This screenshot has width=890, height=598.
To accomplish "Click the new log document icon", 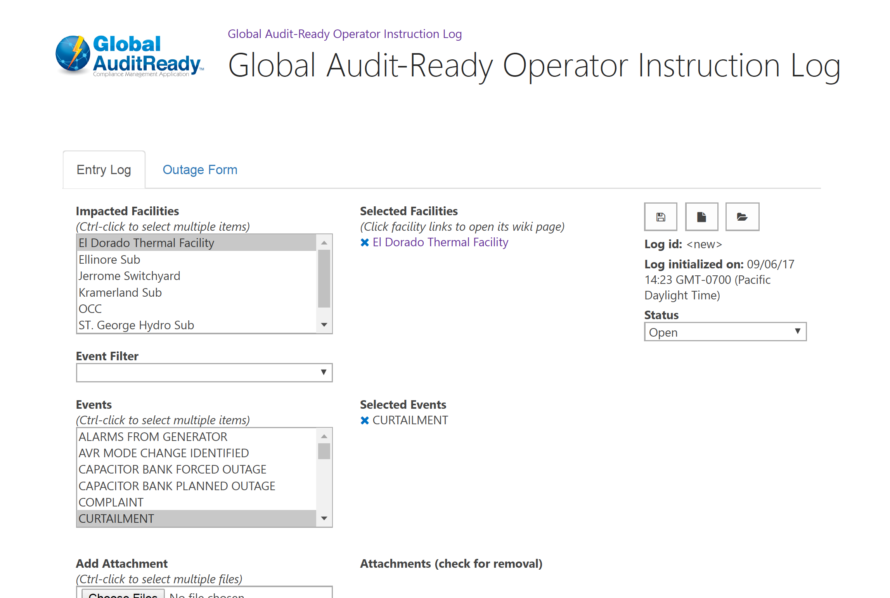I will coord(701,217).
